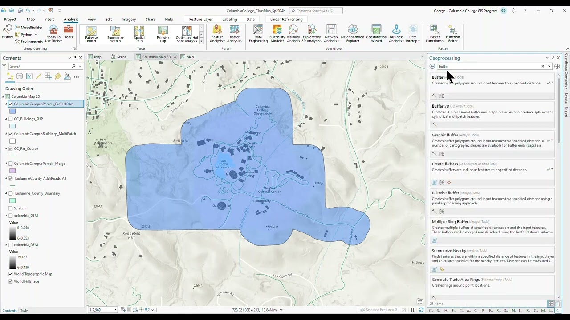The width and height of the screenshot is (570, 320).
Task: Select the Pairwise Clip tool
Action: coord(163,34)
